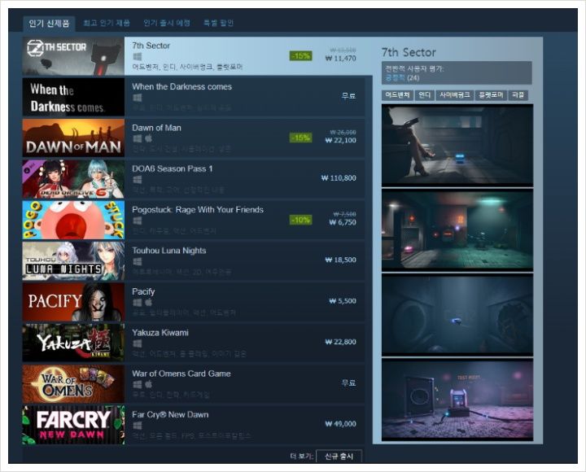Click the Apple icon under Pacify
The width and height of the screenshot is (586, 472).
click(148, 303)
